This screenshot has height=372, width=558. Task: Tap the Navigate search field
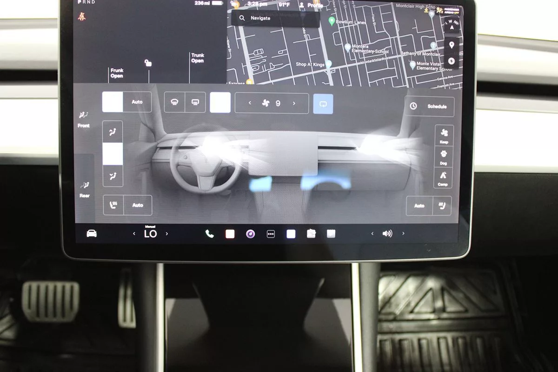[275, 19]
